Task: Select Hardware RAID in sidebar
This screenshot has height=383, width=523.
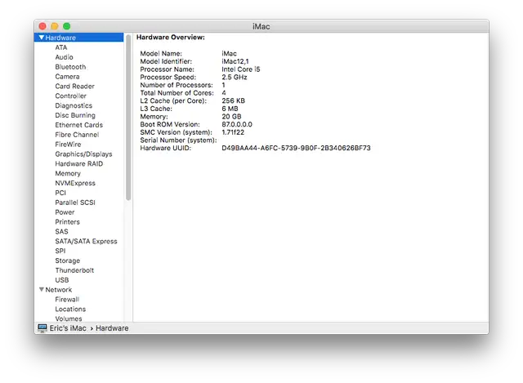Action: tap(79, 163)
